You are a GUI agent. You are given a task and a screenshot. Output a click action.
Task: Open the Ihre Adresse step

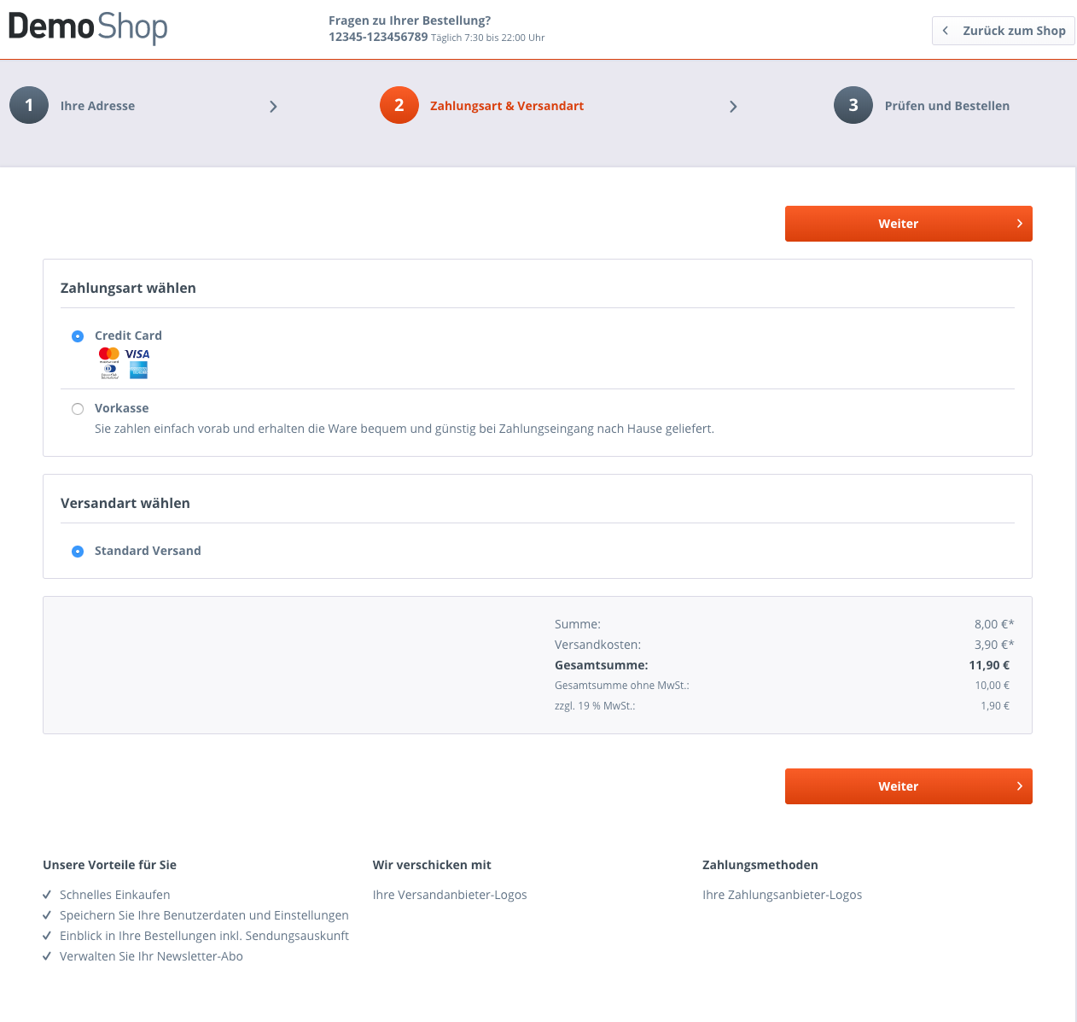[97, 106]
